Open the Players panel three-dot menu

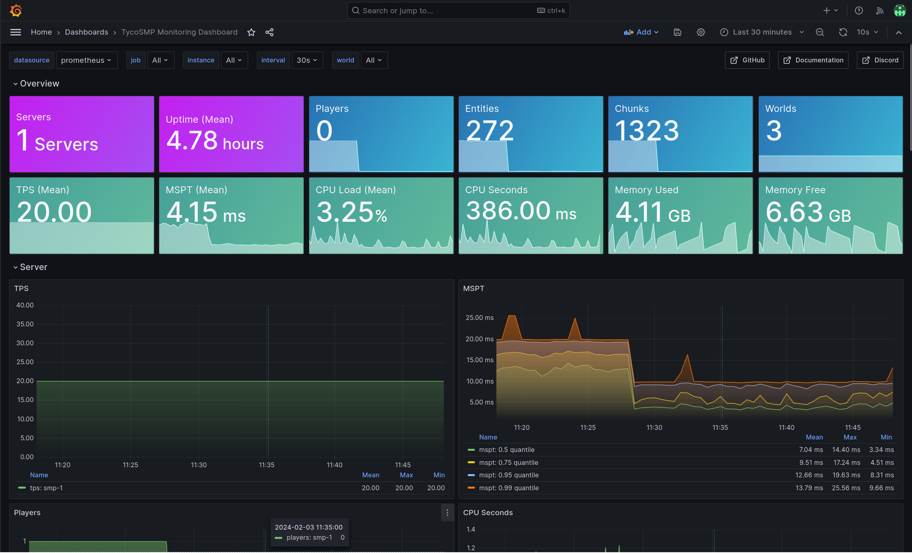tap(448, 513)
